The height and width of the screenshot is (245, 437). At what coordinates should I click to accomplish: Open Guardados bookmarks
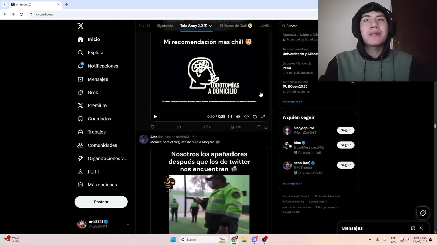94,119
